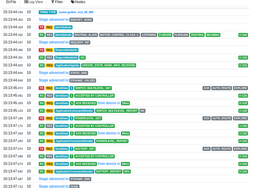Click the MOTOR_CONTROL_CLASS_C badge

[119, 35]
